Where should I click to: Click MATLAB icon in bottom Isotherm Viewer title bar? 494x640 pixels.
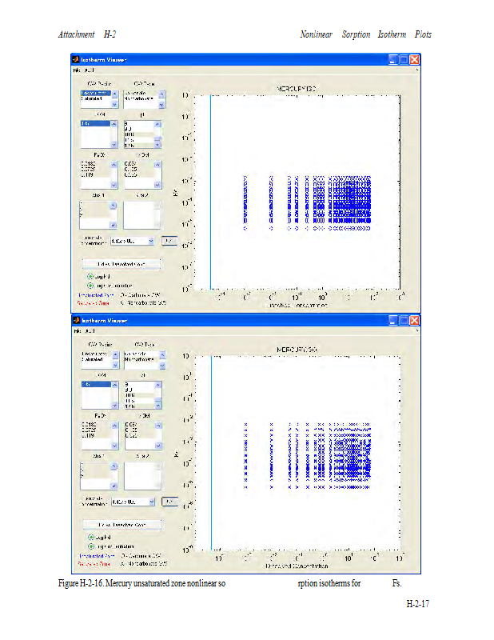(76, 320)
